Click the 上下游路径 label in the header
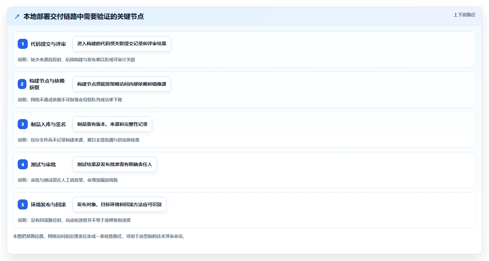 464,15
